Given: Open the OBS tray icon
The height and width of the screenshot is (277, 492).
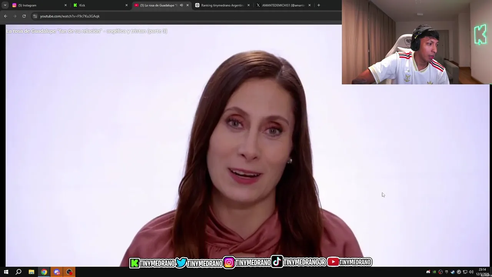Looking at the screenshot, I should click(x=440, y=272).
